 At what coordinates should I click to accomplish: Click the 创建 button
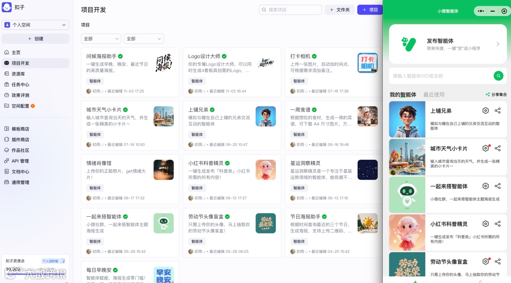click(x=35, y=39)
